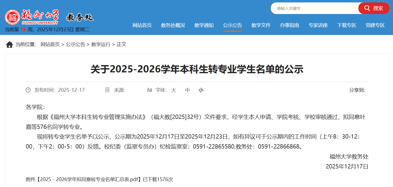Open the 党建专区 nav menu

click(x=375, y=25)
